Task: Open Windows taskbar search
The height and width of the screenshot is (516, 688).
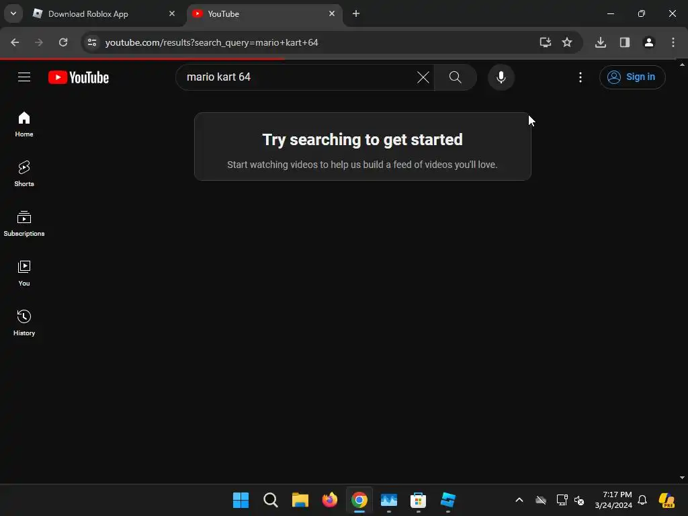Action: coord(271,500)
